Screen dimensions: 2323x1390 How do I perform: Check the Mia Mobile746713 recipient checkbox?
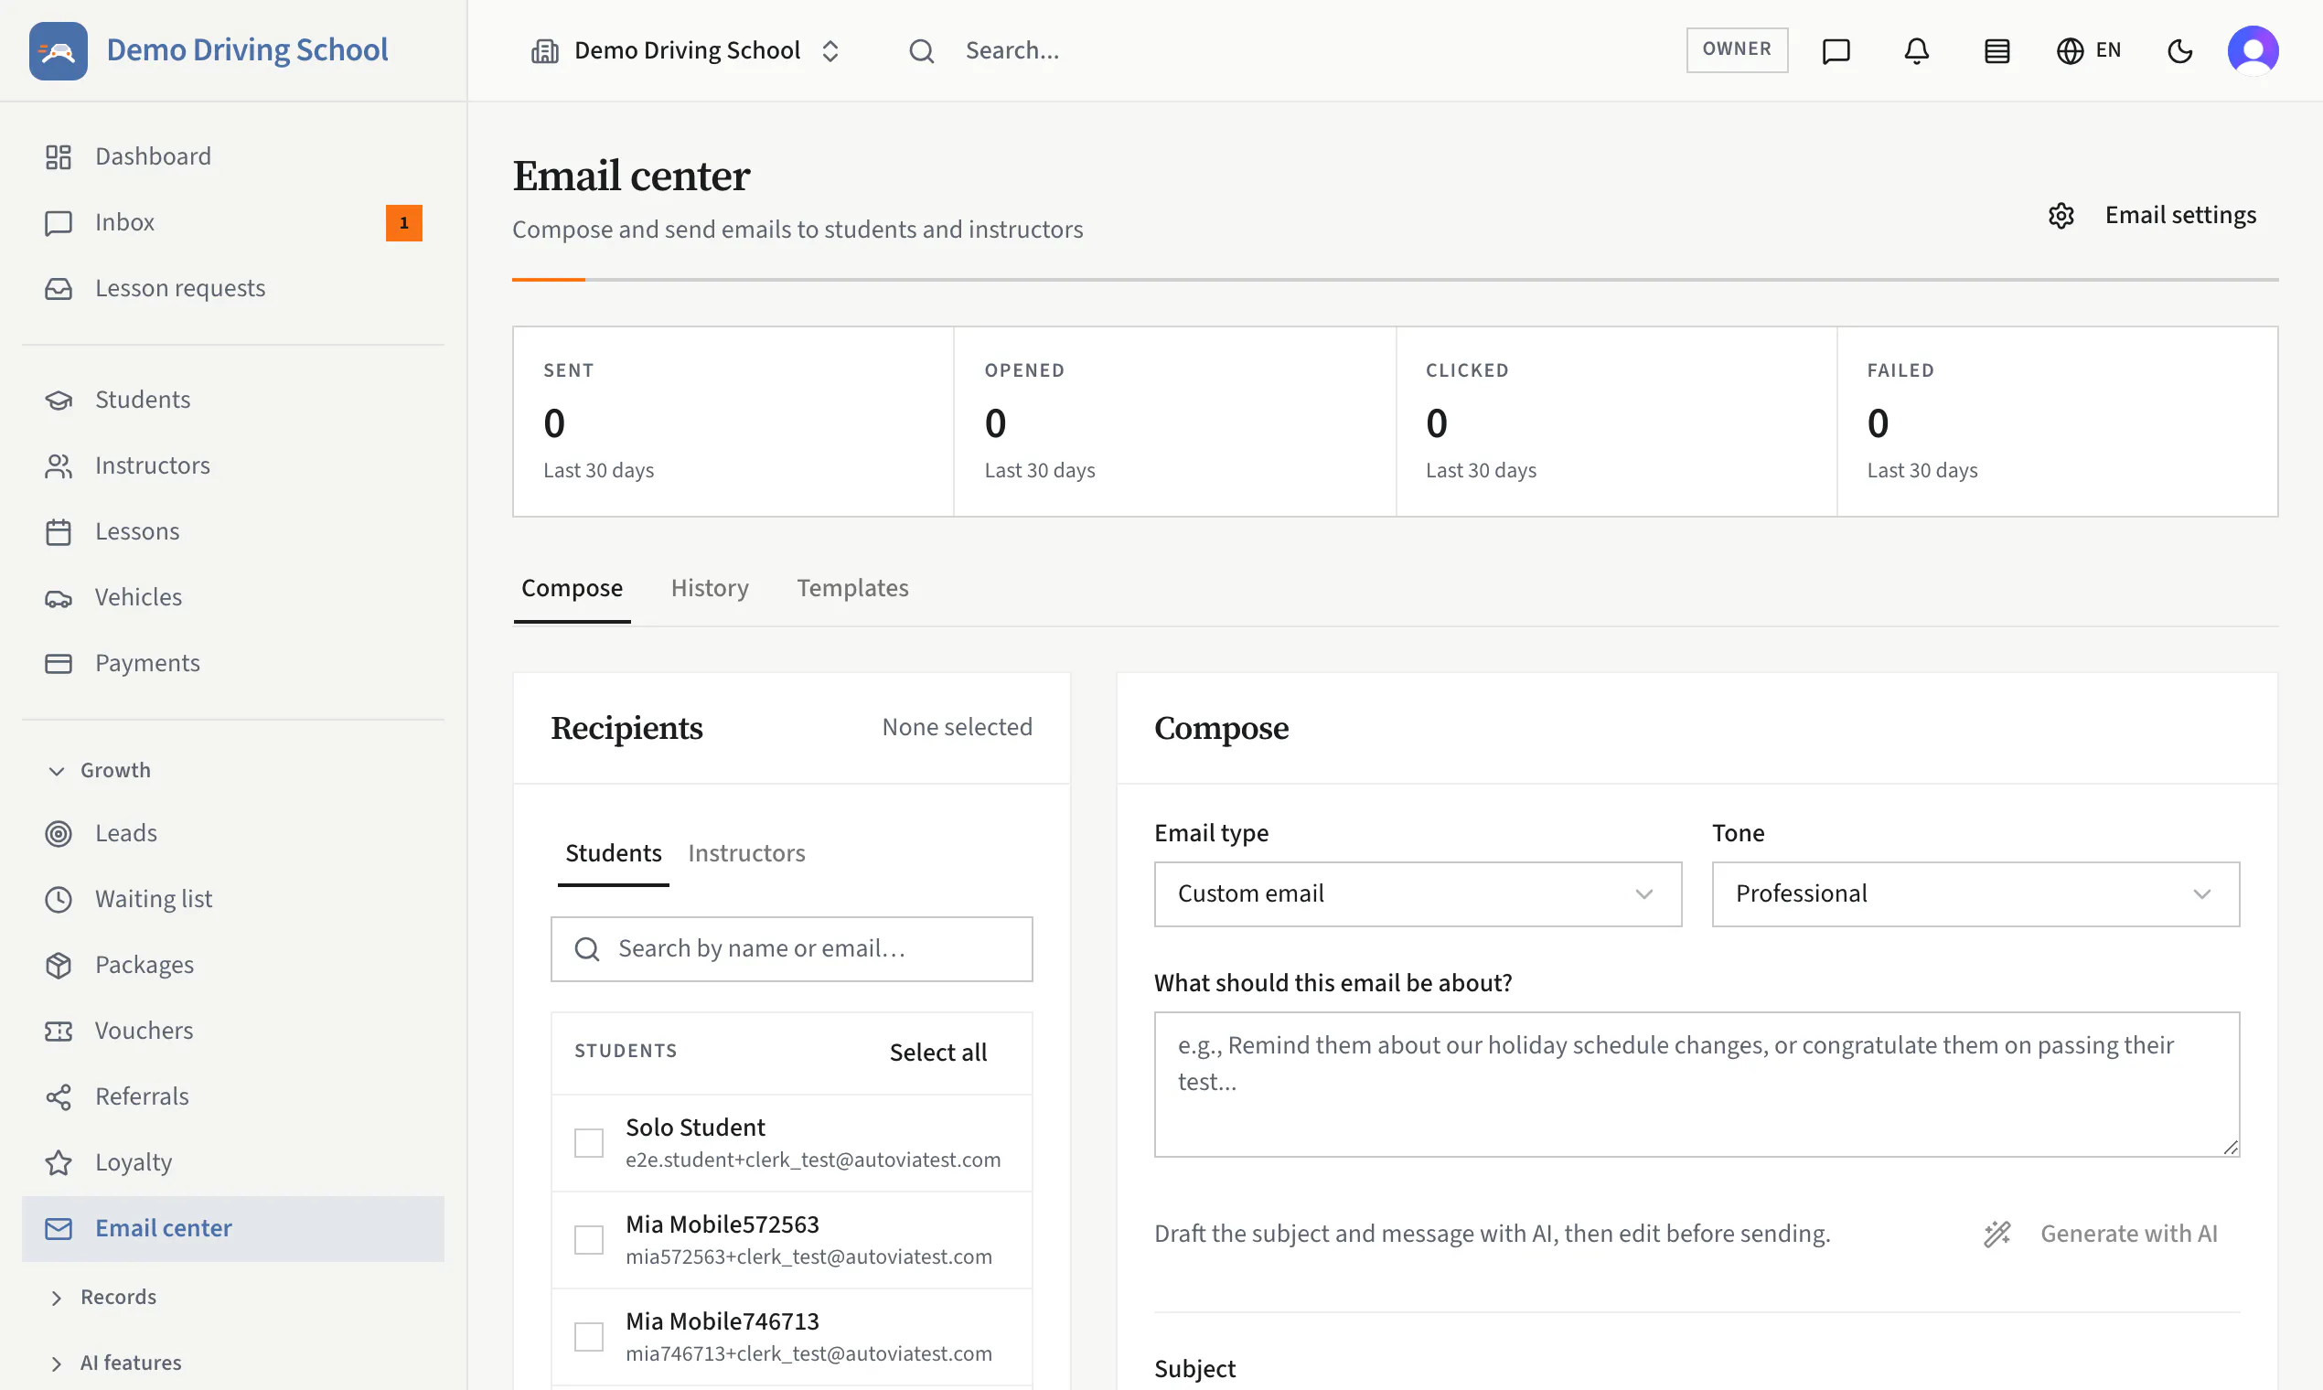[588, 1337]
